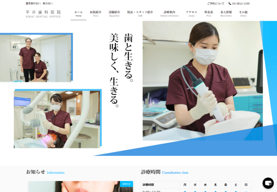Click the ご予約について reservation link
277x192 pixels.
pos(216,4)
